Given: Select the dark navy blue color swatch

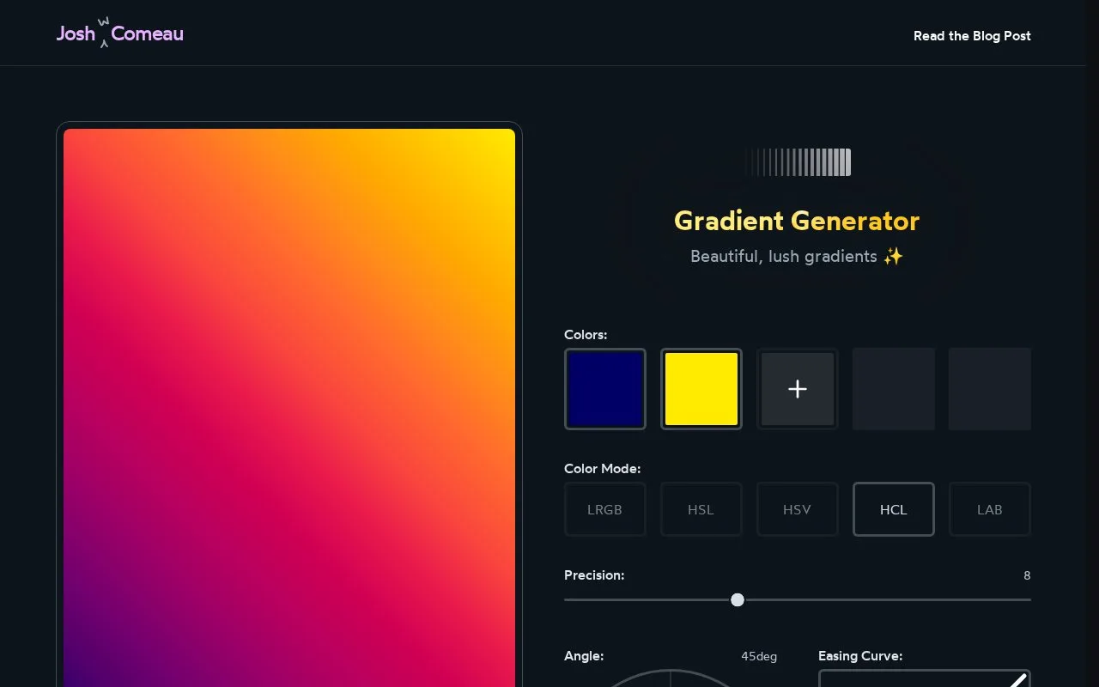Looking at the screenshot, I should (x=605, y=389).
